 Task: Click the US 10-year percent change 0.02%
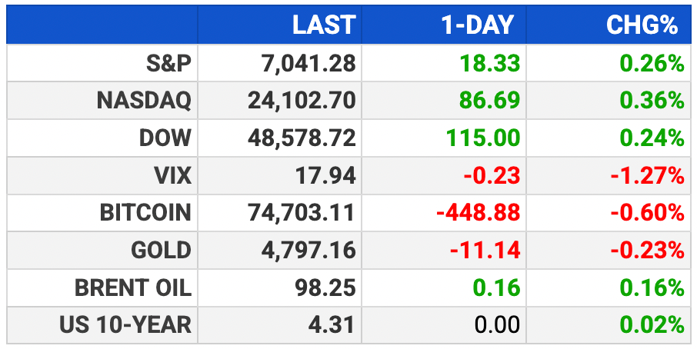(x=652, y=325)
